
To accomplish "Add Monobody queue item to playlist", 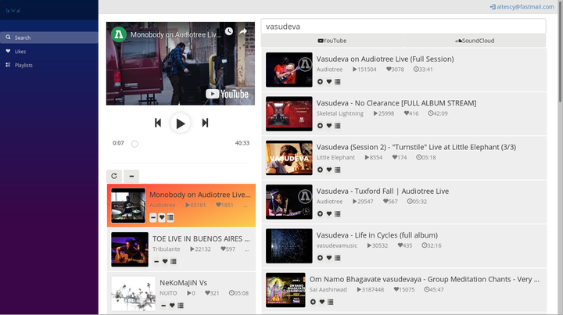I will tap(170, 217).
